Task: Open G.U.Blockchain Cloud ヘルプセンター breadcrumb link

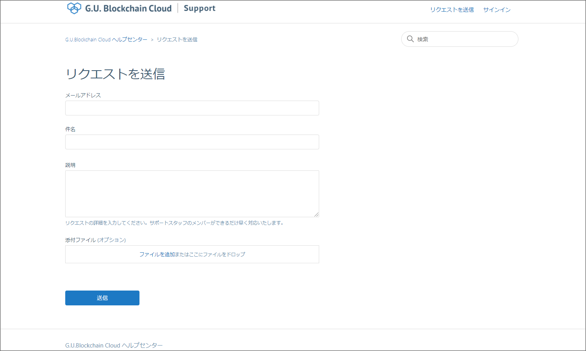Action: 106,39
